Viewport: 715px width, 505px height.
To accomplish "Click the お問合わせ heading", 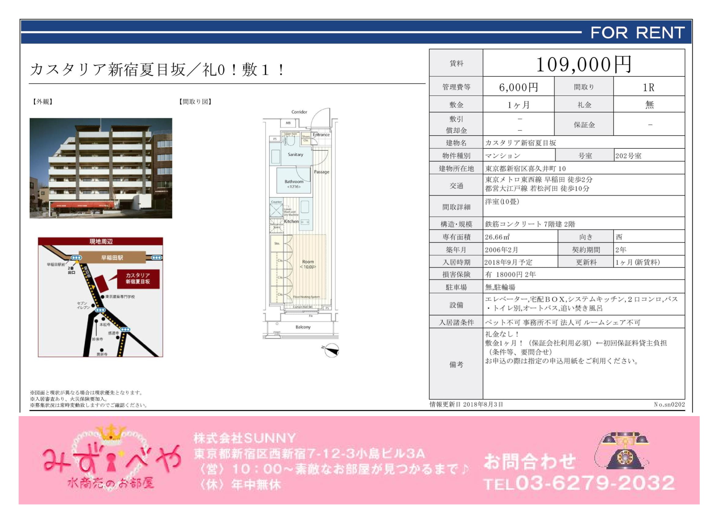I will click(x=530, y=461).
